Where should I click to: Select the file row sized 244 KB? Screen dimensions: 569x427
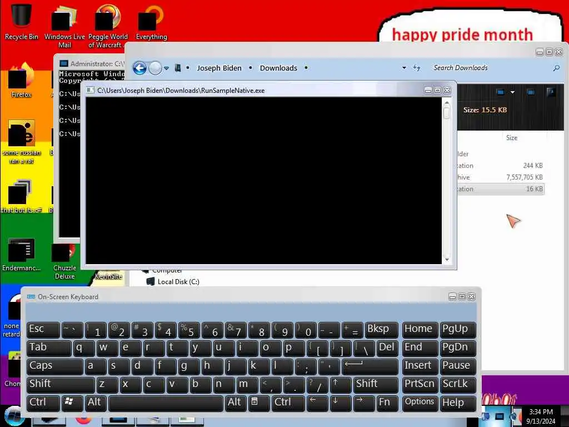coord(501,166)
